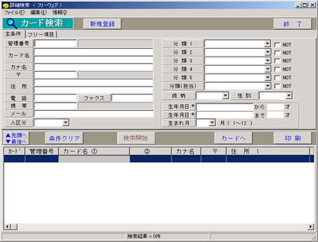Click the app icon in title bar
The image size is (318, 242).
point(5,5)
